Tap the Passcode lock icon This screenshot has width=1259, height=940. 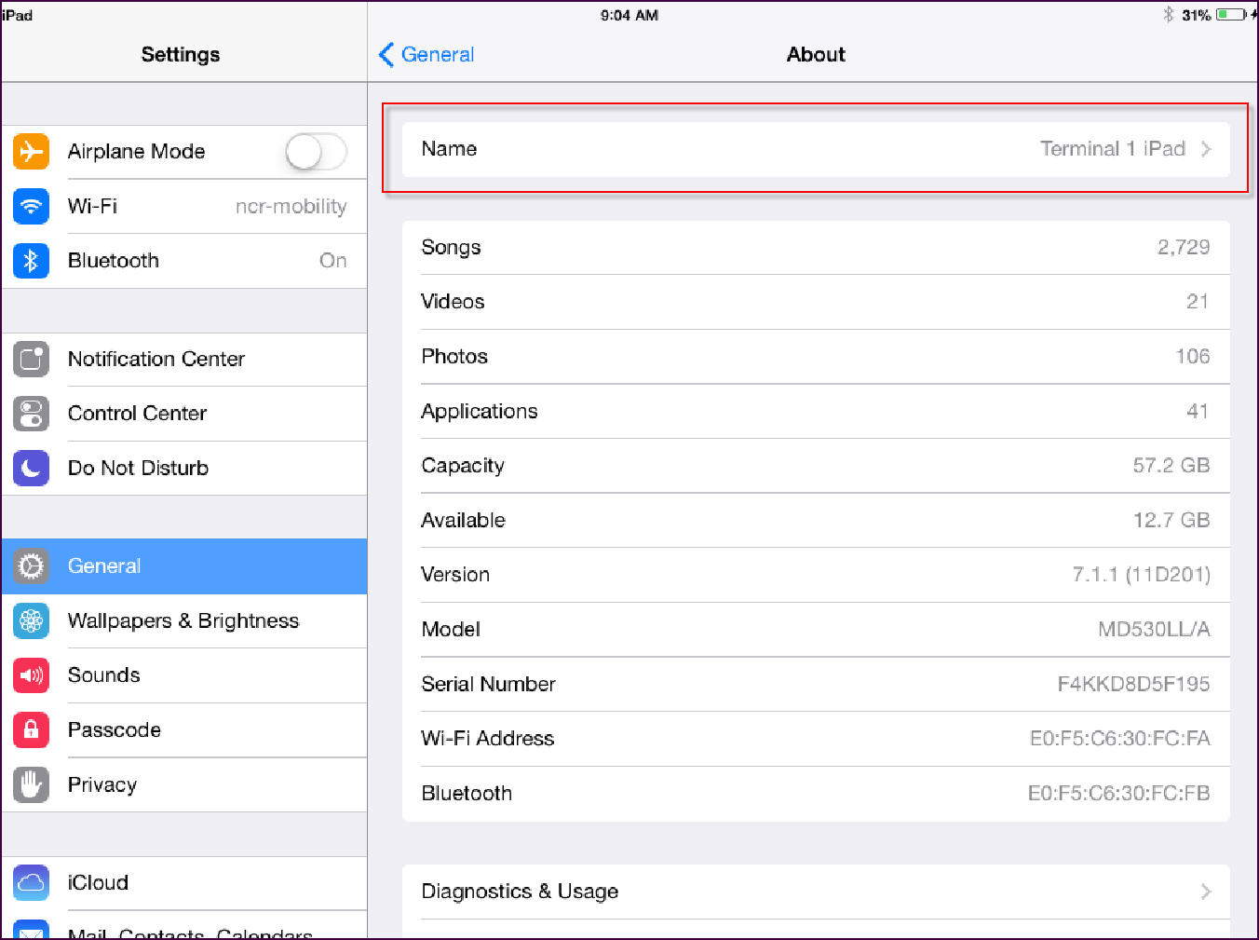point(31,729)
